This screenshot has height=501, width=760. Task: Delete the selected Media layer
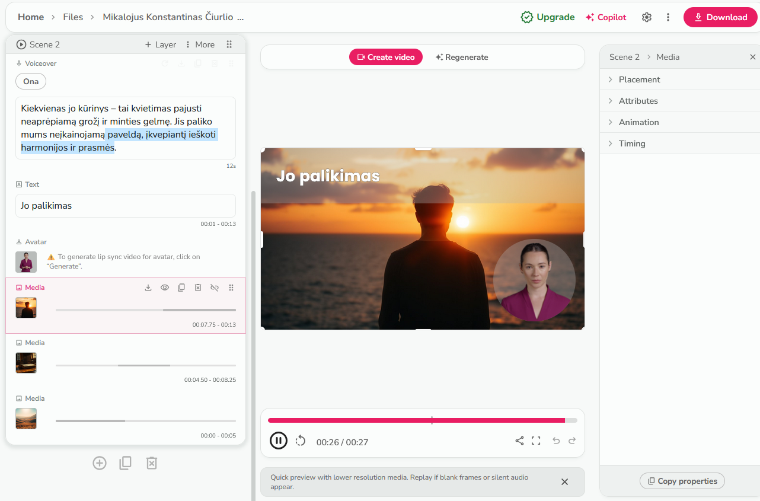pyautogui.click(x=198, y=288)
